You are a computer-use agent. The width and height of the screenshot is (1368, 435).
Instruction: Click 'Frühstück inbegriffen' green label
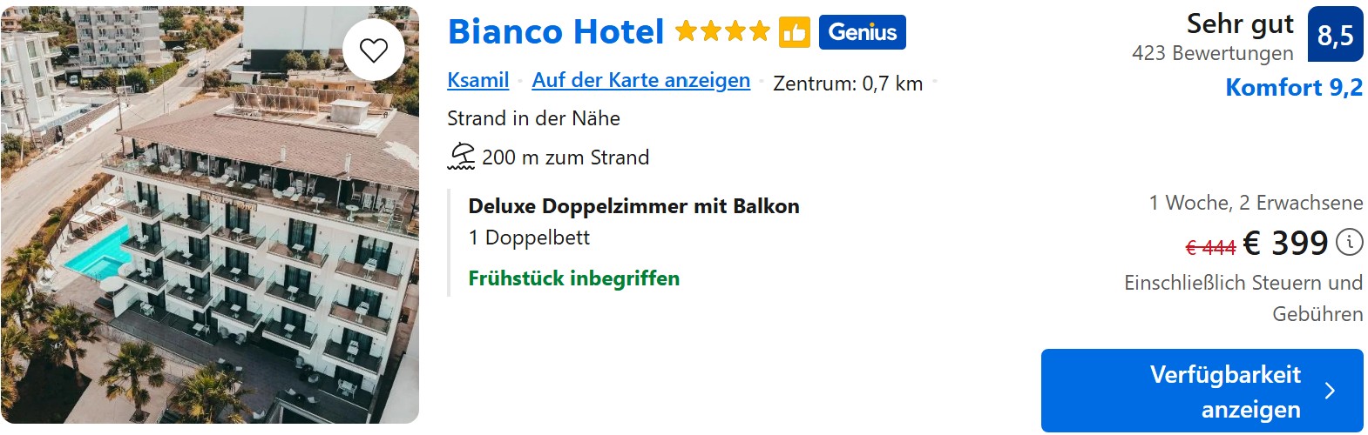coord(573,278)
